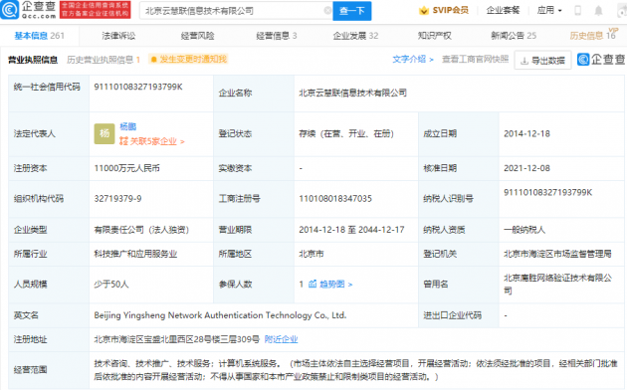
Task: Select credit code 91110108327193799K in top row
Action: pos(138,87)
